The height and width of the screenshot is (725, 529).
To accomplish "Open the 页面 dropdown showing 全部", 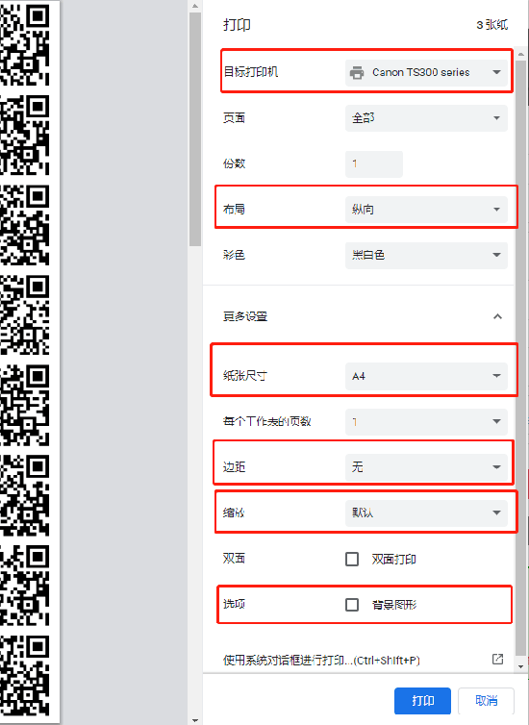I will point(426,118).
